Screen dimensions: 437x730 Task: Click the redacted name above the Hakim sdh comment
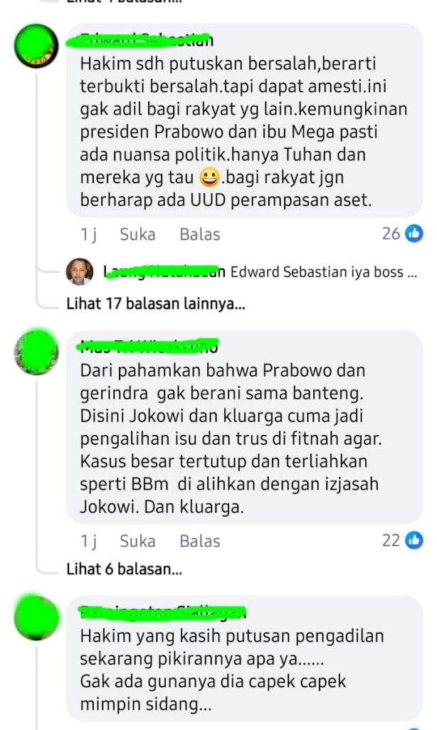pyautogui.click(x=147, y=41)
